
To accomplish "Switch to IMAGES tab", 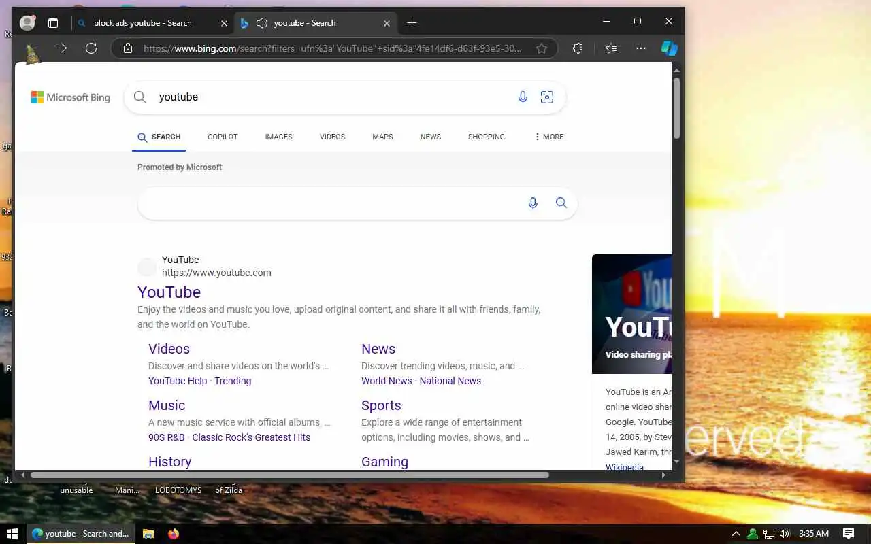I will click(x=278, y=137).
